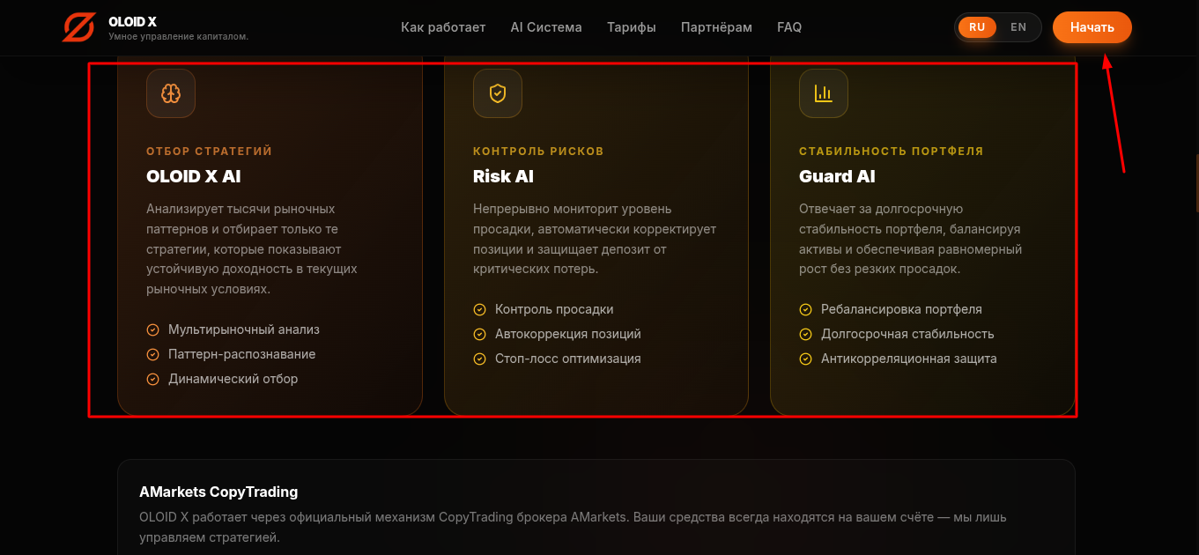
Task: Click the Паттерн-распознавание text
Action: point(241,354)
